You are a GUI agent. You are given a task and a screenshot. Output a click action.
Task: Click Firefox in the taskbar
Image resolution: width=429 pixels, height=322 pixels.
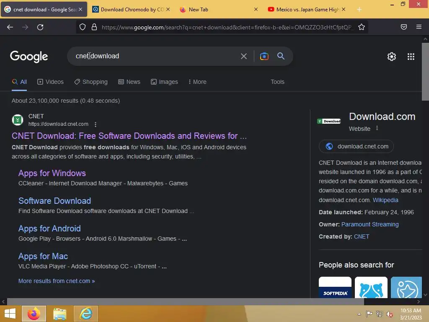tap(34, 314)
